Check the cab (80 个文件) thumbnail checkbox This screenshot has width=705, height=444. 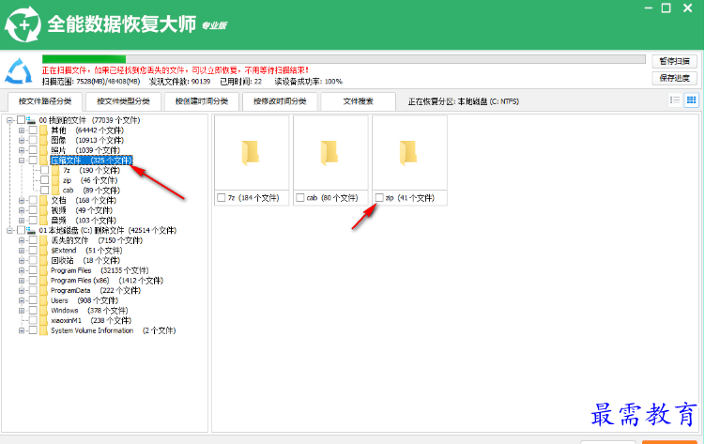(x=300, y=198)
